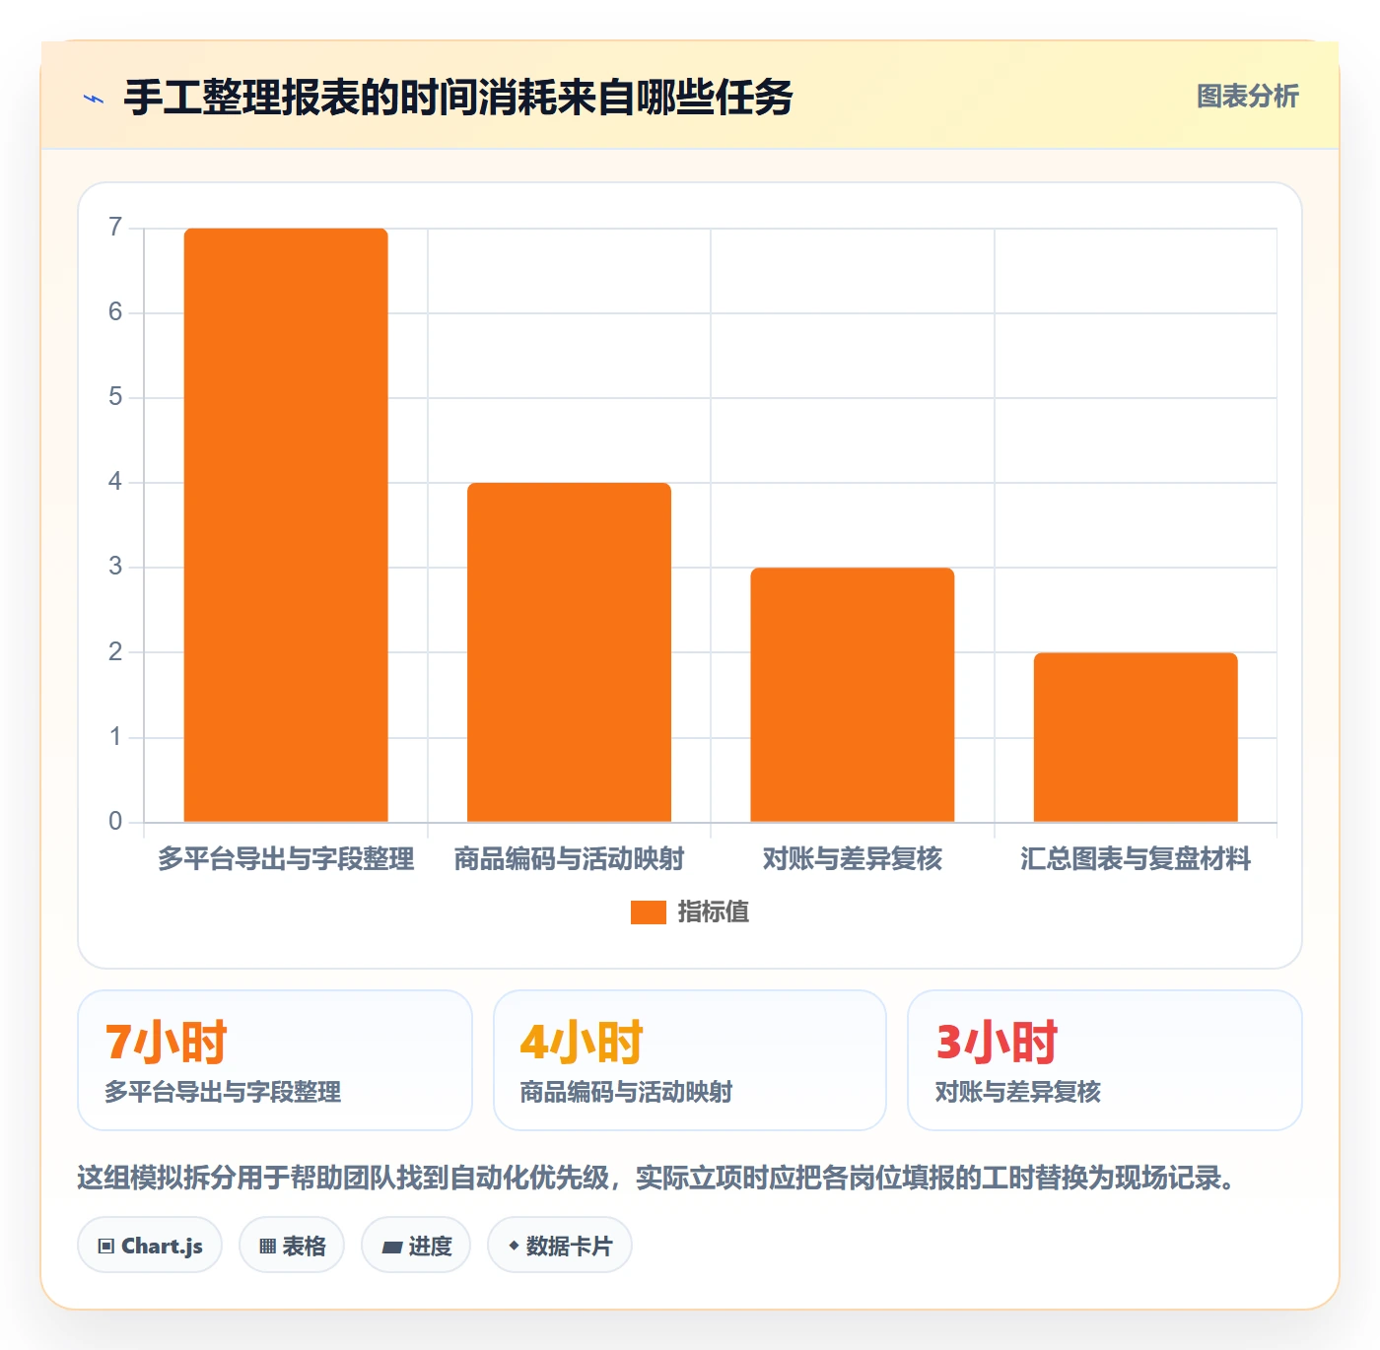Click the square icon in Chart.js chip
The image size is (1380, 1350).
pos(106,1247)
